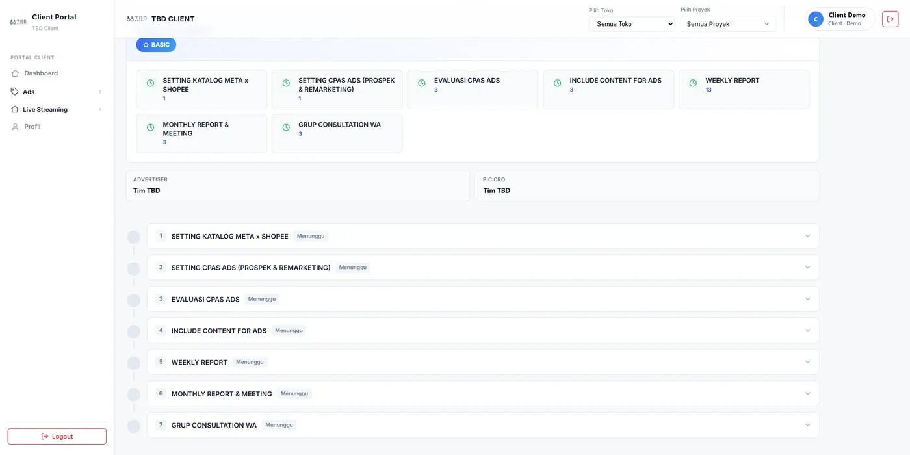Expand INCLUDE CONTENT FOR ADS row chevron
This screenshot has width=910, height=455.
[x=807, y=330]
